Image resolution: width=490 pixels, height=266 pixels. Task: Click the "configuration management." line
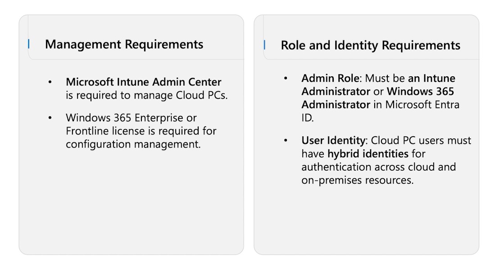[133, 144]
